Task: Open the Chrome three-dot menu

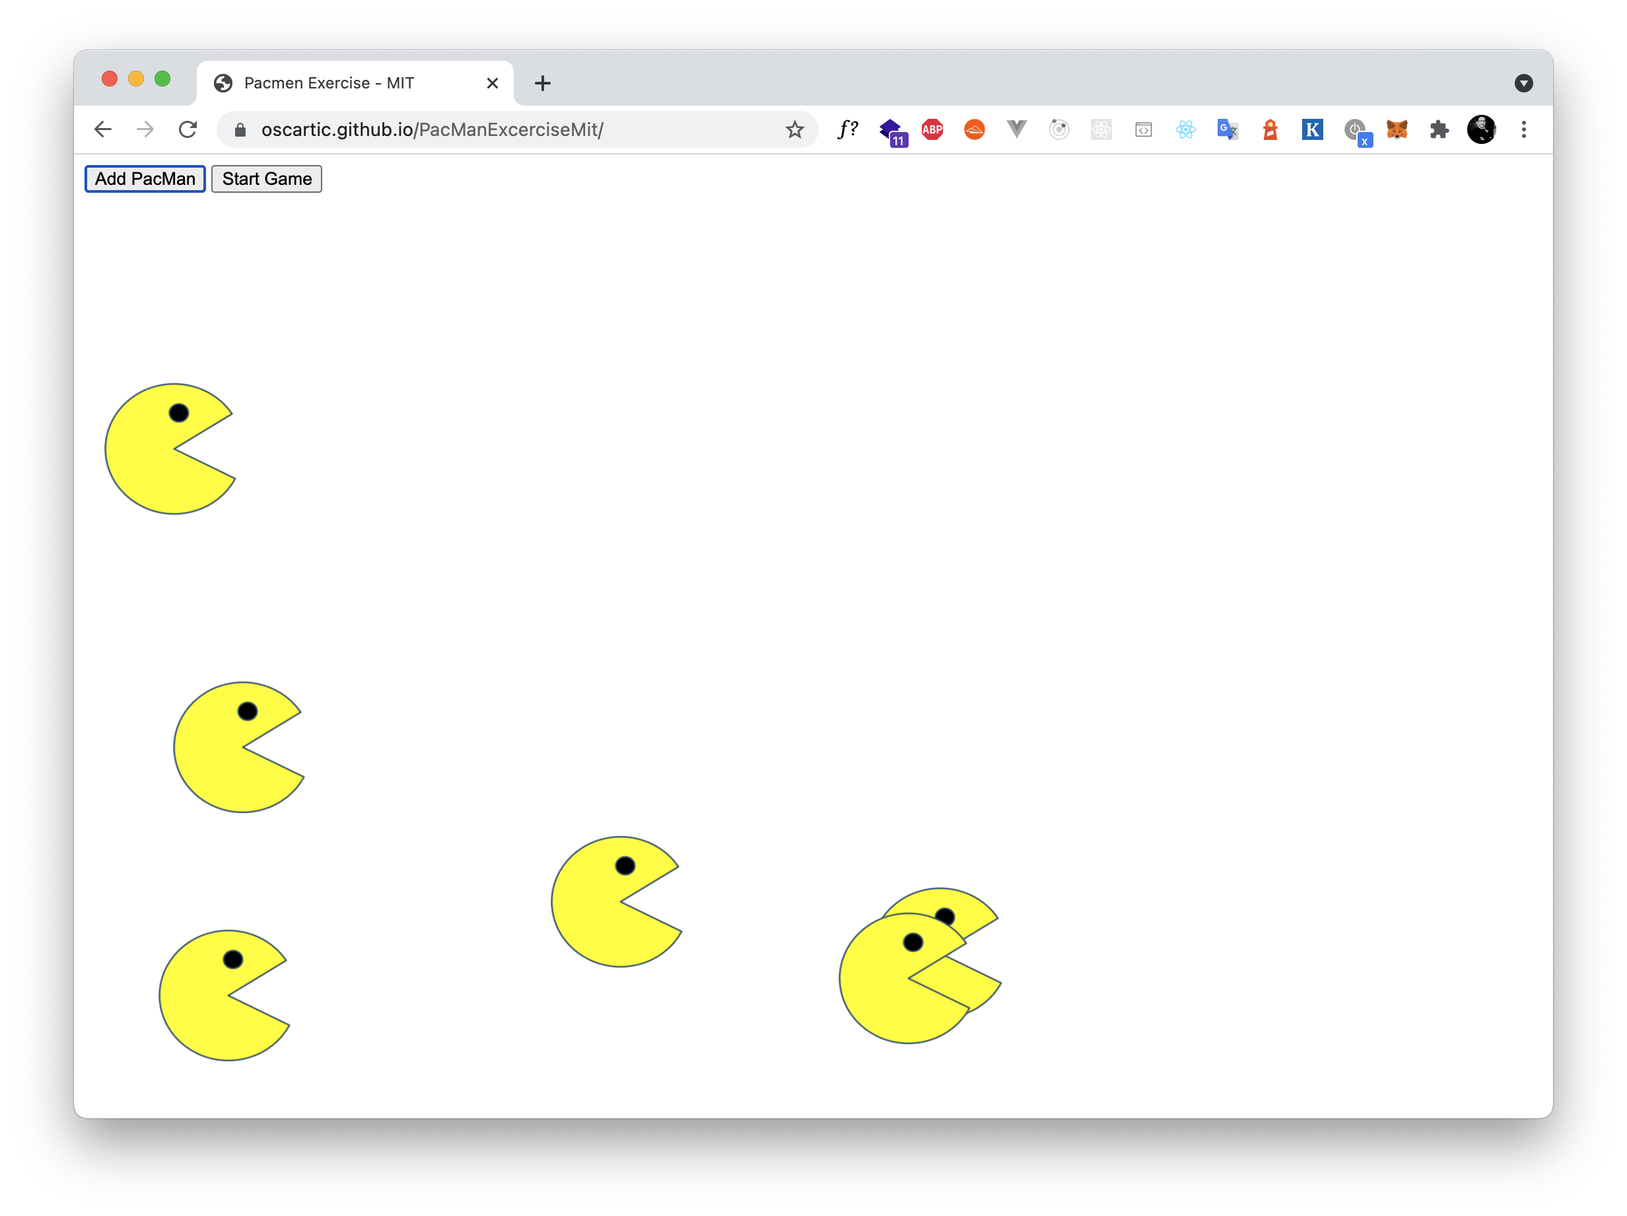Action: point(1523,130)
